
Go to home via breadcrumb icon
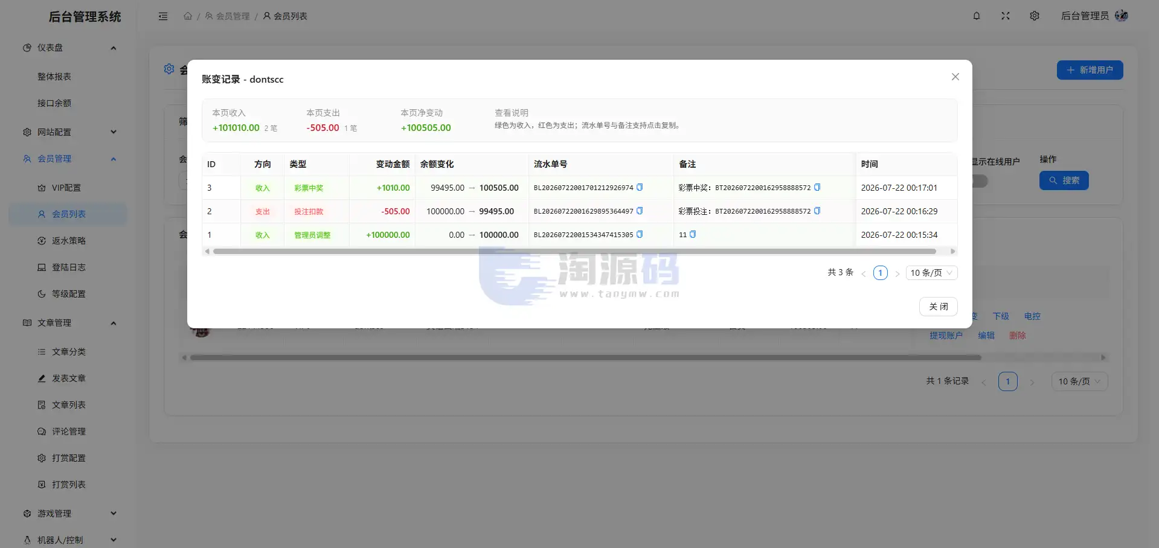click(x=188, y=16)
